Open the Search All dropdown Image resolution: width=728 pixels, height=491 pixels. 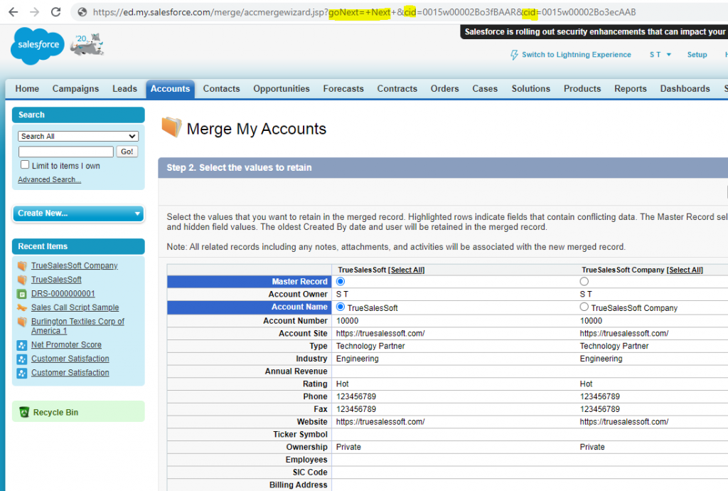pos(78,136)
